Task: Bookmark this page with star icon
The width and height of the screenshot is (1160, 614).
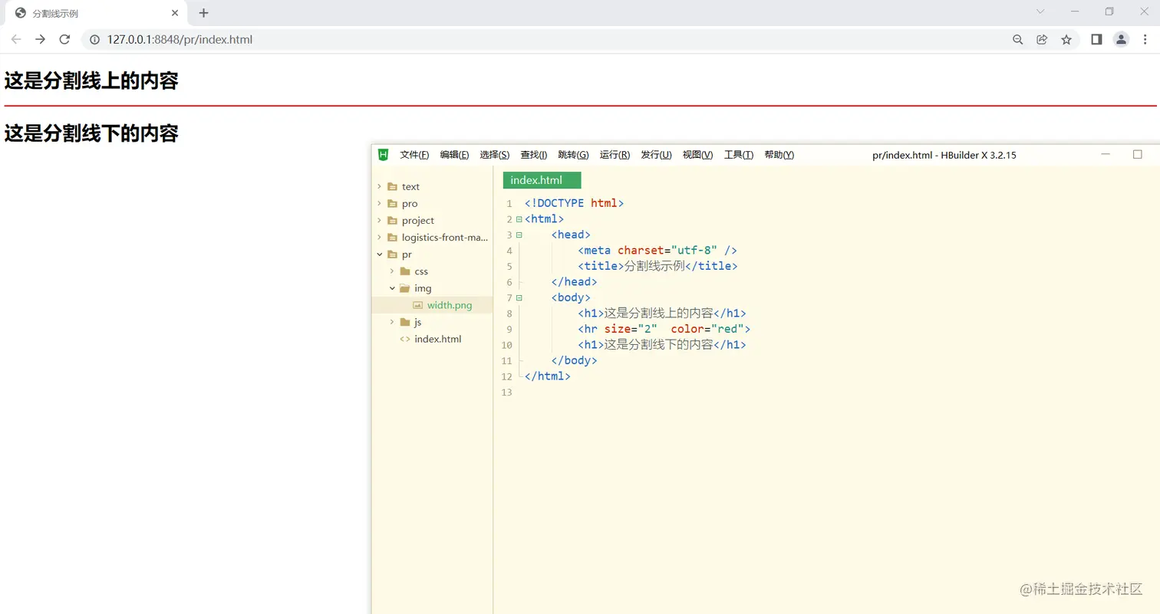Action: point(1066,40)
